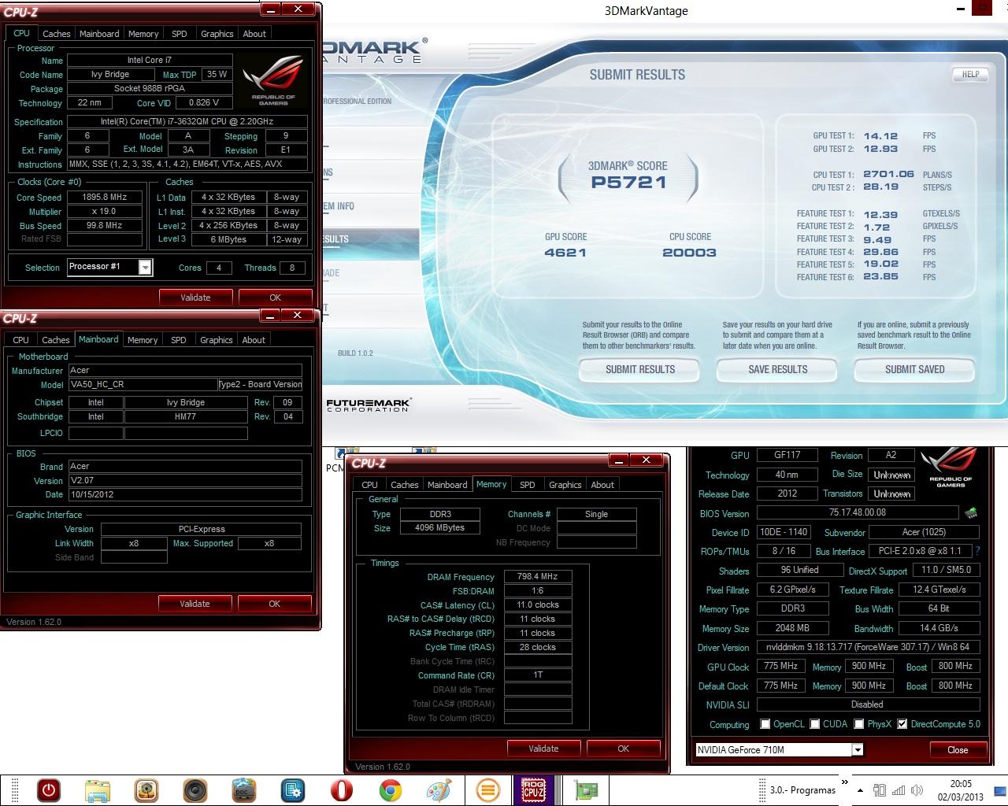This screenshot has height=806, width=1008.
Task: Click the Driver Version nvlddmkm field
Action: (869, 647)
